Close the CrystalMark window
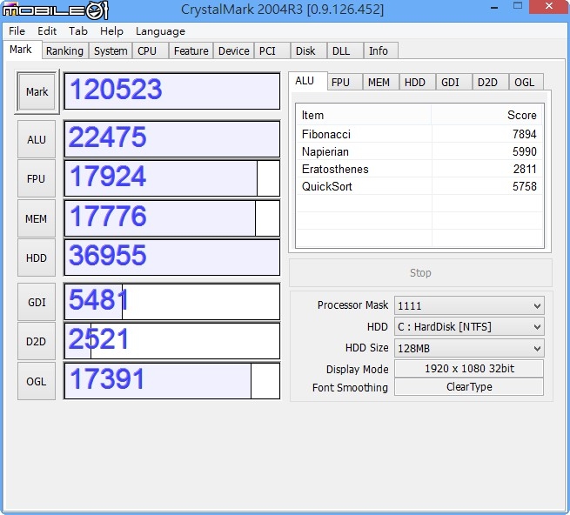Image resolution: width=570 pixels, height=515 pixels. pyautogui.click(x=549, y=7)
